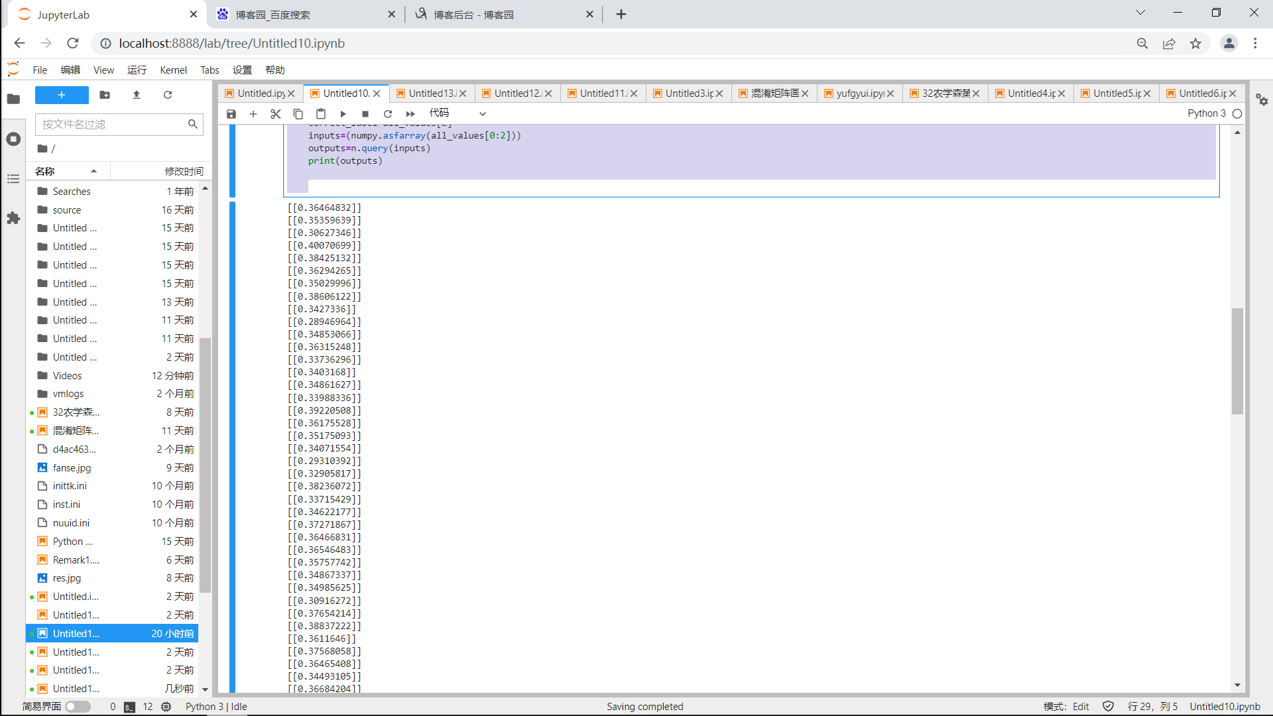
Task: Open the running kernels sidebar panel
Action: 13,139
